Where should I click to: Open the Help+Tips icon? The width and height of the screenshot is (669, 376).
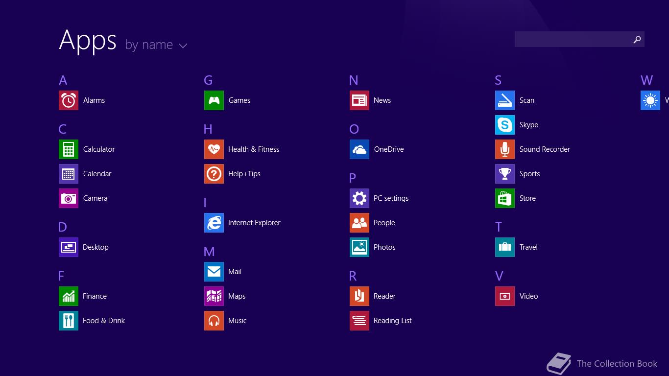214,174
